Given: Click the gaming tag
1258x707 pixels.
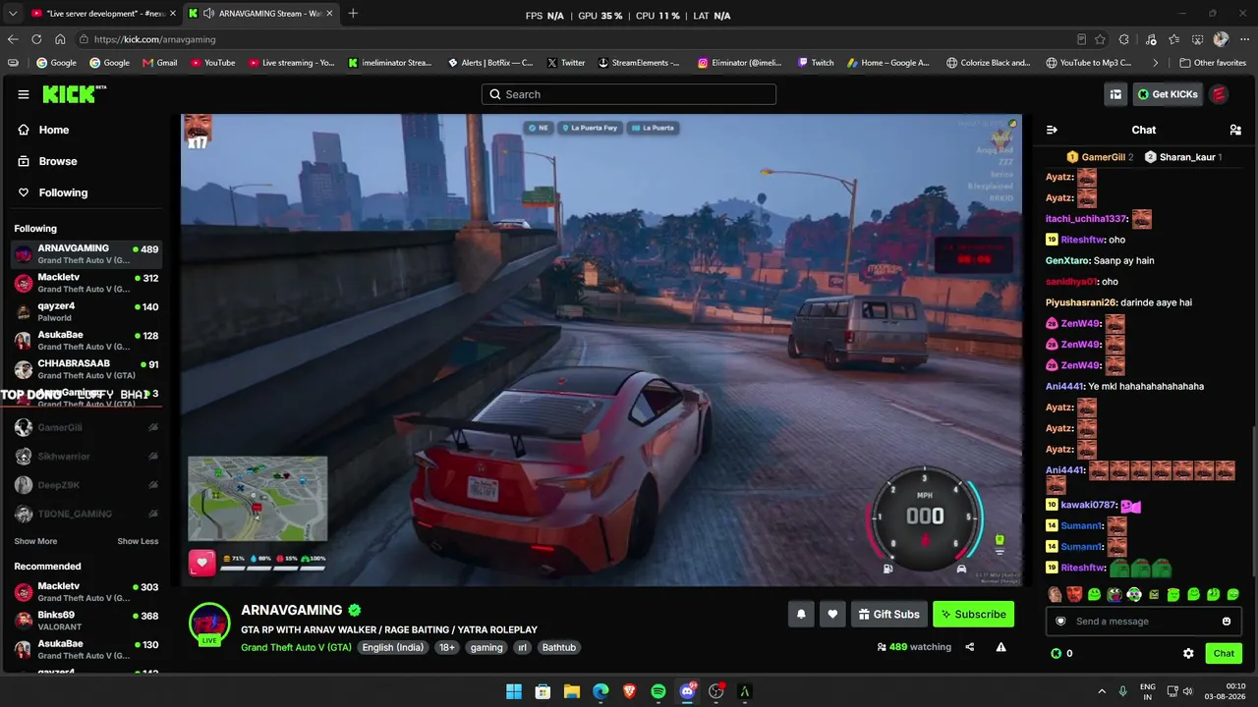Looking at the screenshot, I should point(486,647).
